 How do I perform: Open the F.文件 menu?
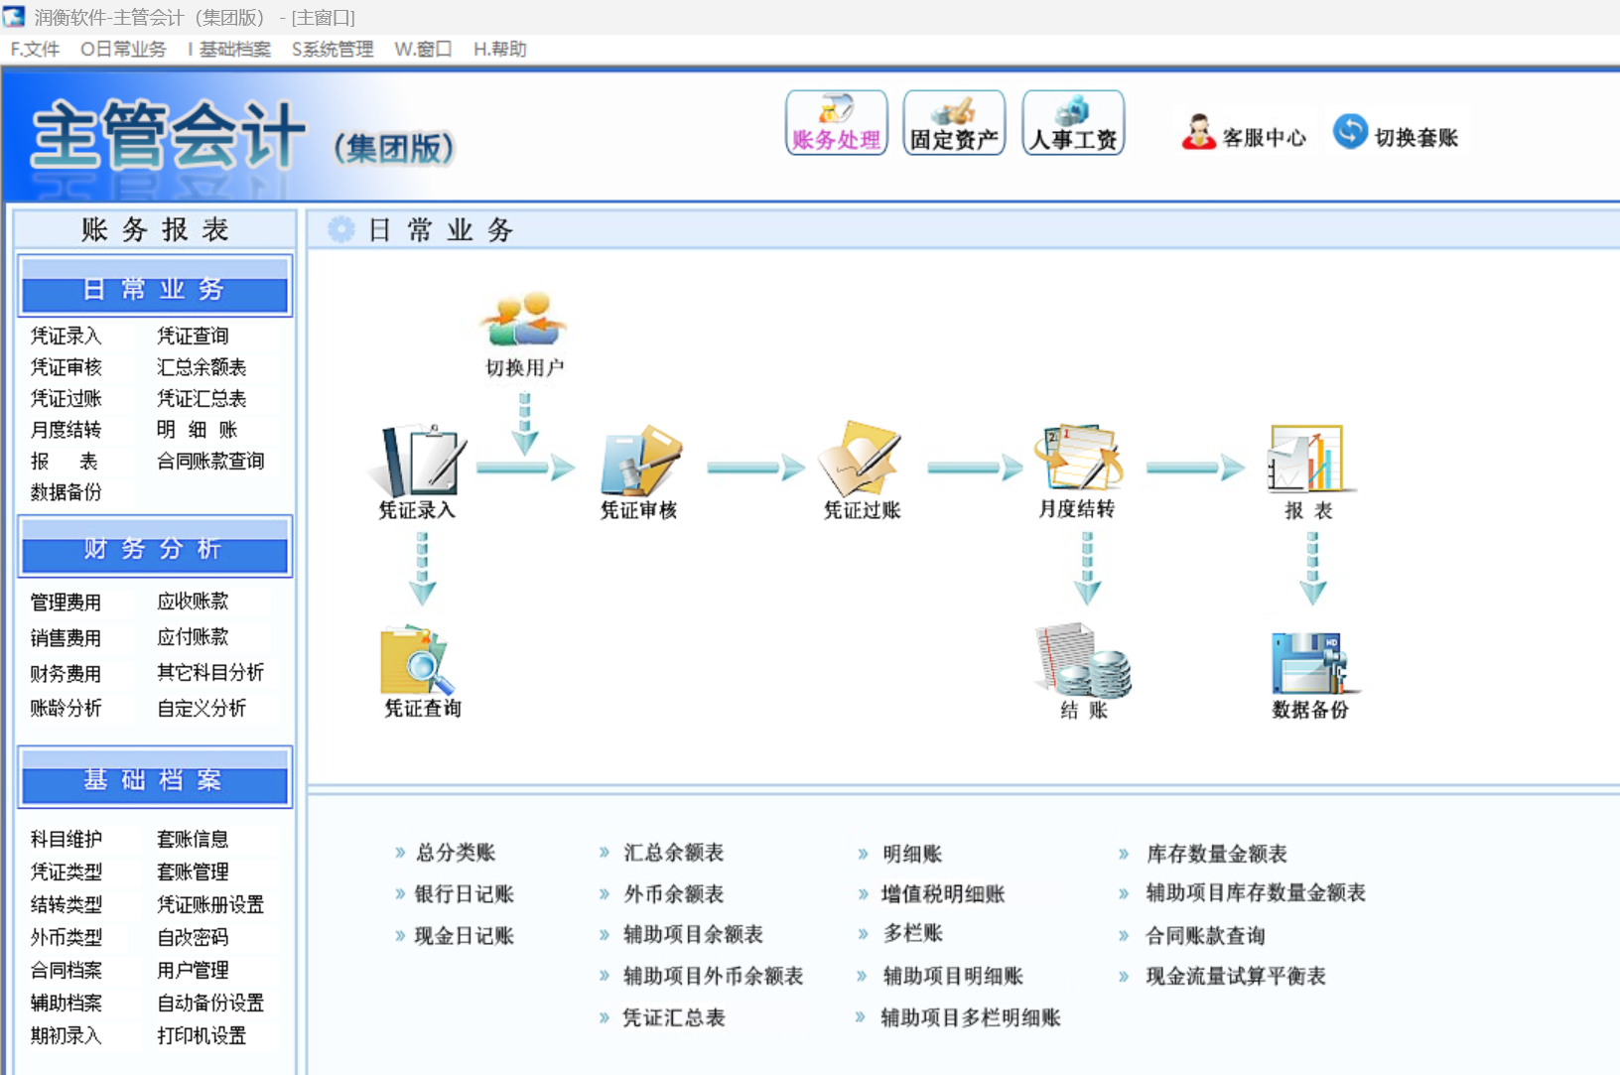point(35,50)
